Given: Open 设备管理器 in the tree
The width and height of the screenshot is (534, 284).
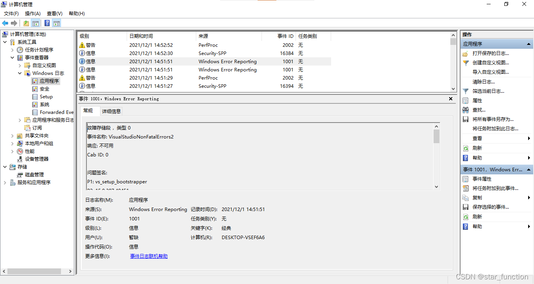Looking at the screenshot, I should (x=37, y=159).
